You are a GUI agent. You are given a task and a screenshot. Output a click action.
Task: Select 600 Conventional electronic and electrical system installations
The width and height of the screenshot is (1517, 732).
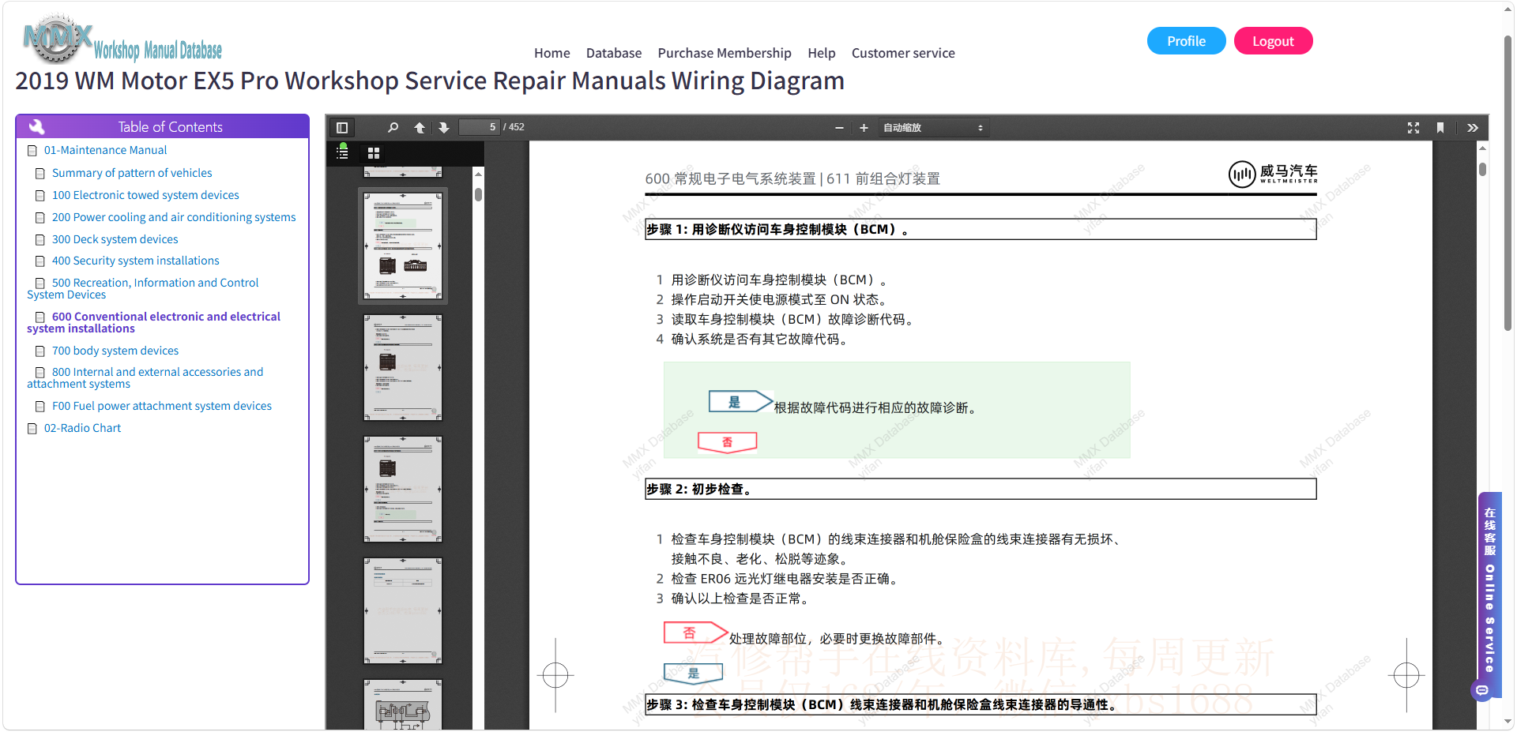tap(153, 322)
